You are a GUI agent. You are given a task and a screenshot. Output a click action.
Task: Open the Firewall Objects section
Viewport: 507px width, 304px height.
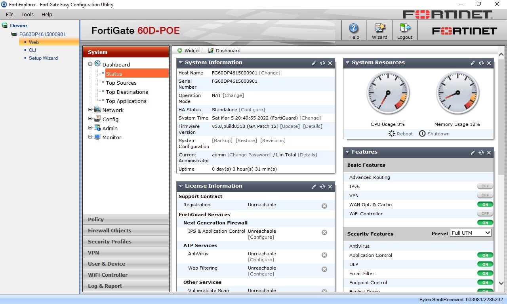[x=126, y=230]
